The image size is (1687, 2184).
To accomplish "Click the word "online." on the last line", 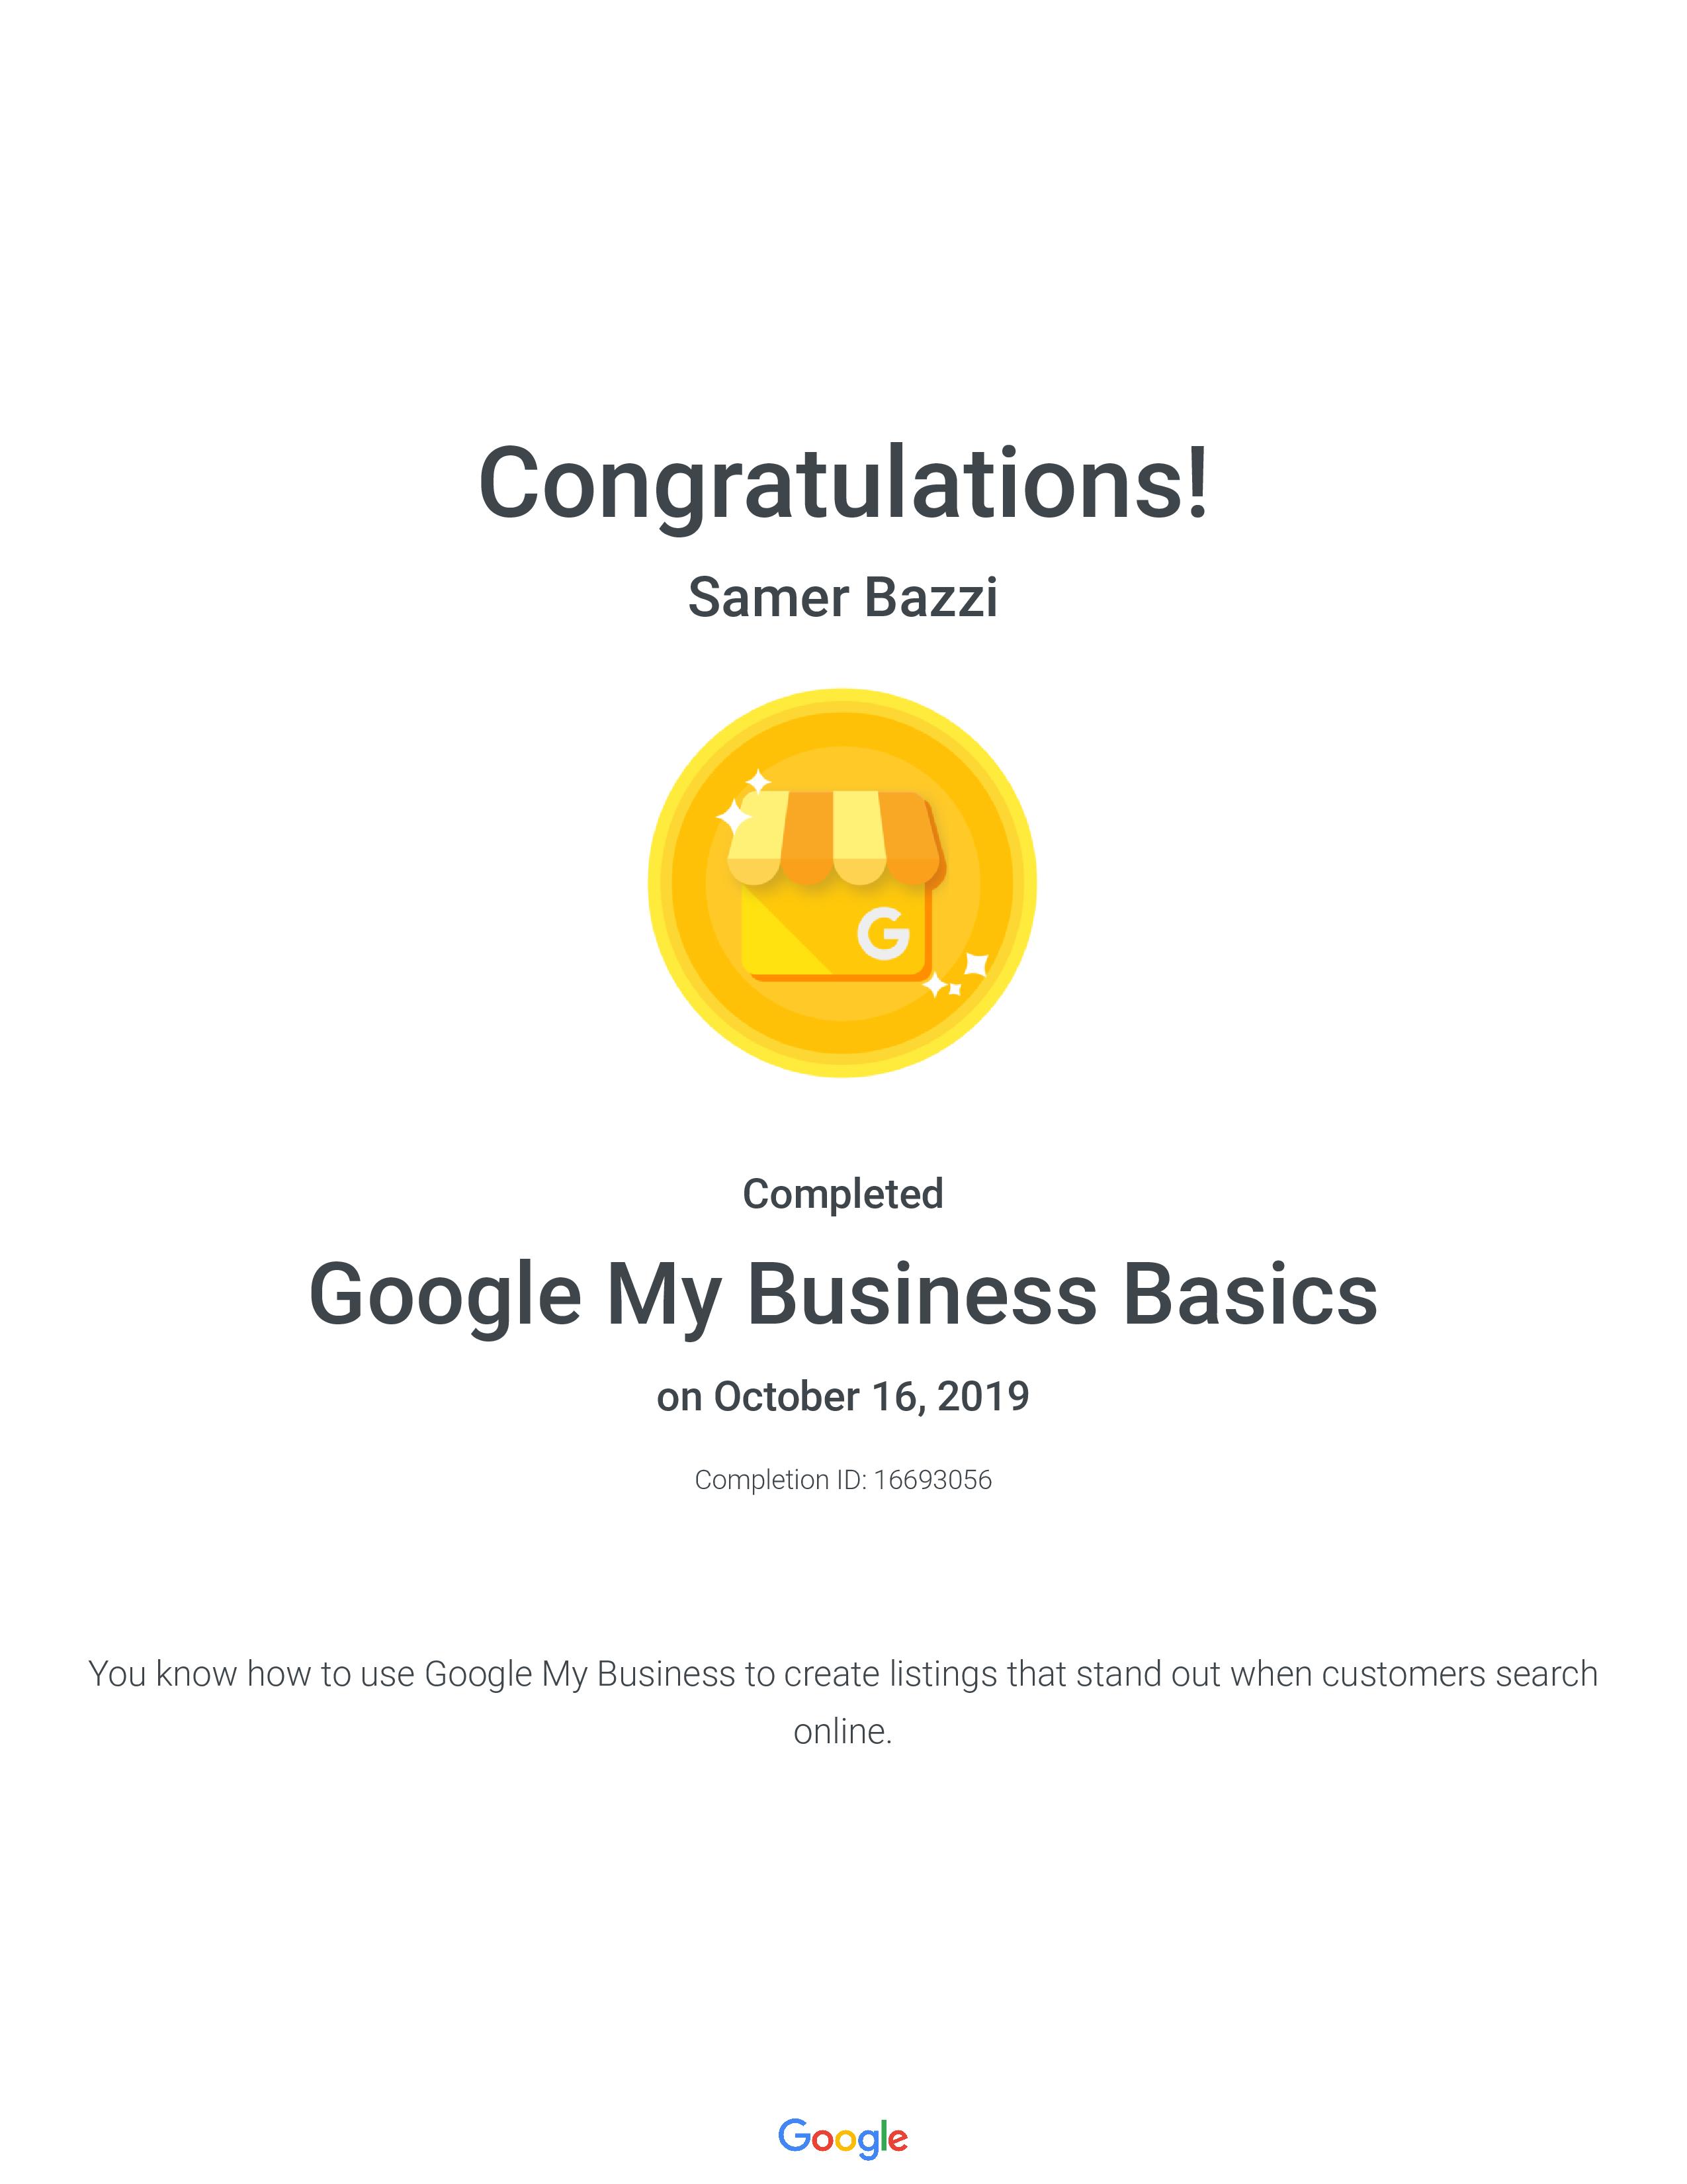I will (x=842, y=1731).
